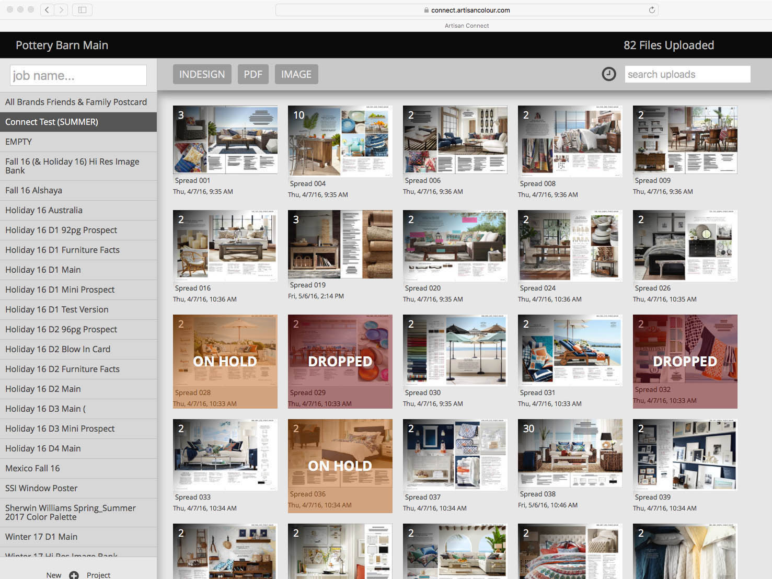Viewport: 772px width, 579px height.
Task: Select Winter 17 D1 Main job
Action: [78, 537]
